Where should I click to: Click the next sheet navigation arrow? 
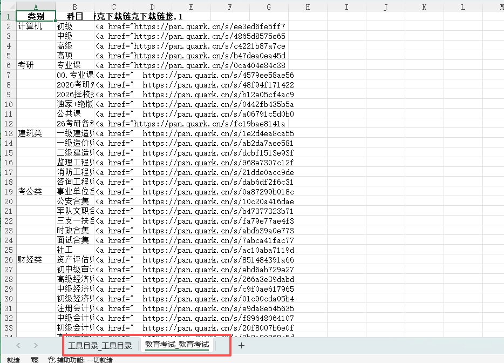pos(36,345)
